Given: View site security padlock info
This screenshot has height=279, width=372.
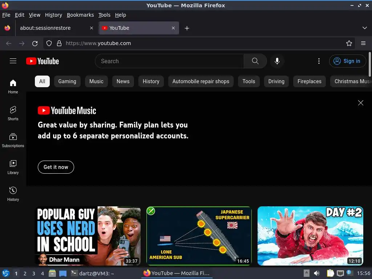Looking at the screenshot, I should point(59,44).
